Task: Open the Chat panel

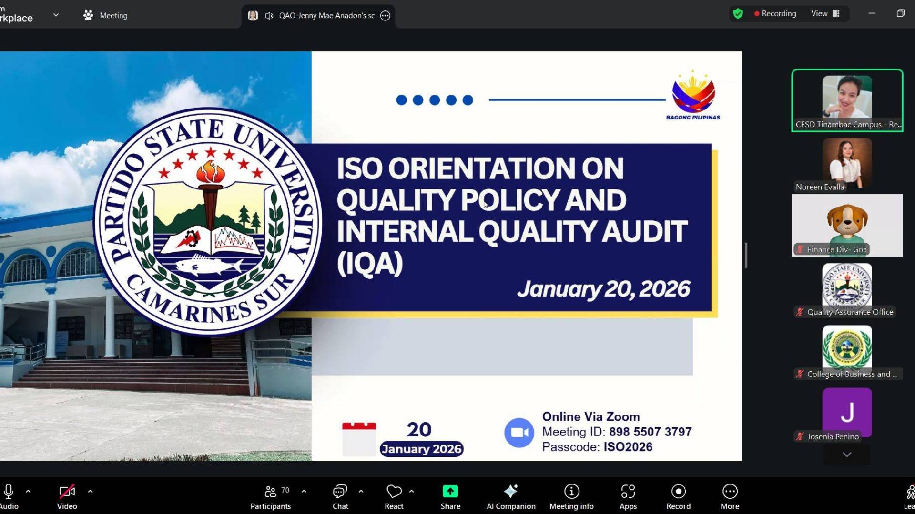Action: (x=340, y=495)
